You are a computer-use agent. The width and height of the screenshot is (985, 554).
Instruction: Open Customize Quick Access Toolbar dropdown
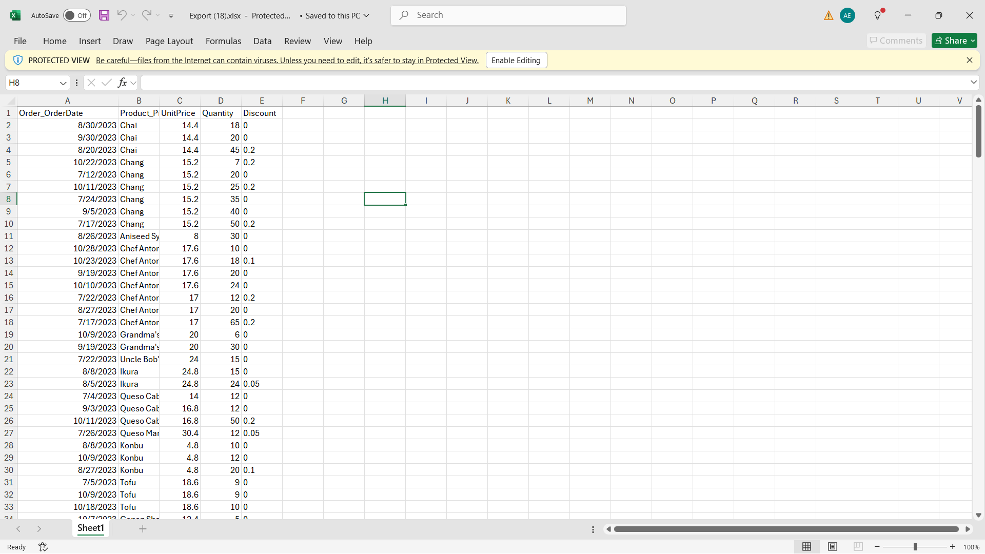[x=171, y=16]
